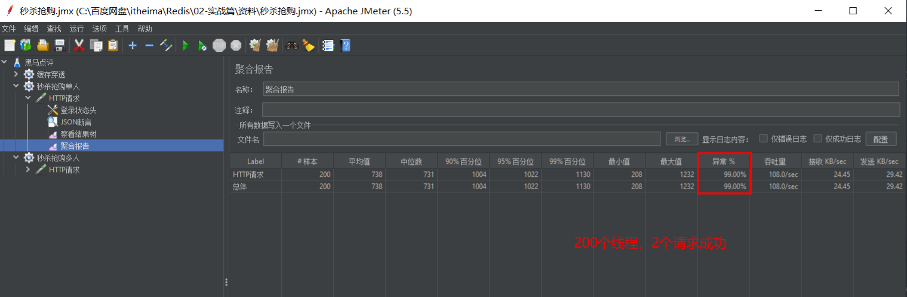Select the 聚合报告 tree item
The height and width of the screenshot is (297, 907).
(x=75, y=146)
